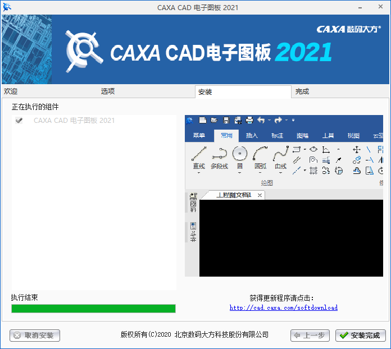391x349 pixels.
Task: Open the 插入 ribbon tab
Action: (x=252, y=136)
